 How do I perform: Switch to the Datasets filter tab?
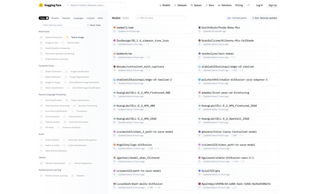[66, 18]
